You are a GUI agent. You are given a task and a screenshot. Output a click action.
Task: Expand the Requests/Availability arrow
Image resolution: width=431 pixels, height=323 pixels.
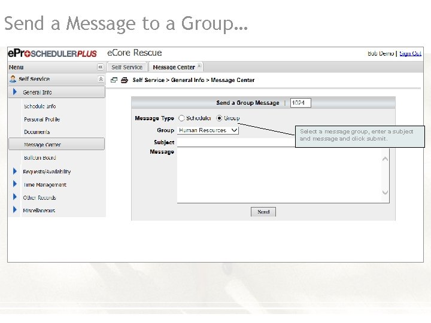click(x=15, y=171)
